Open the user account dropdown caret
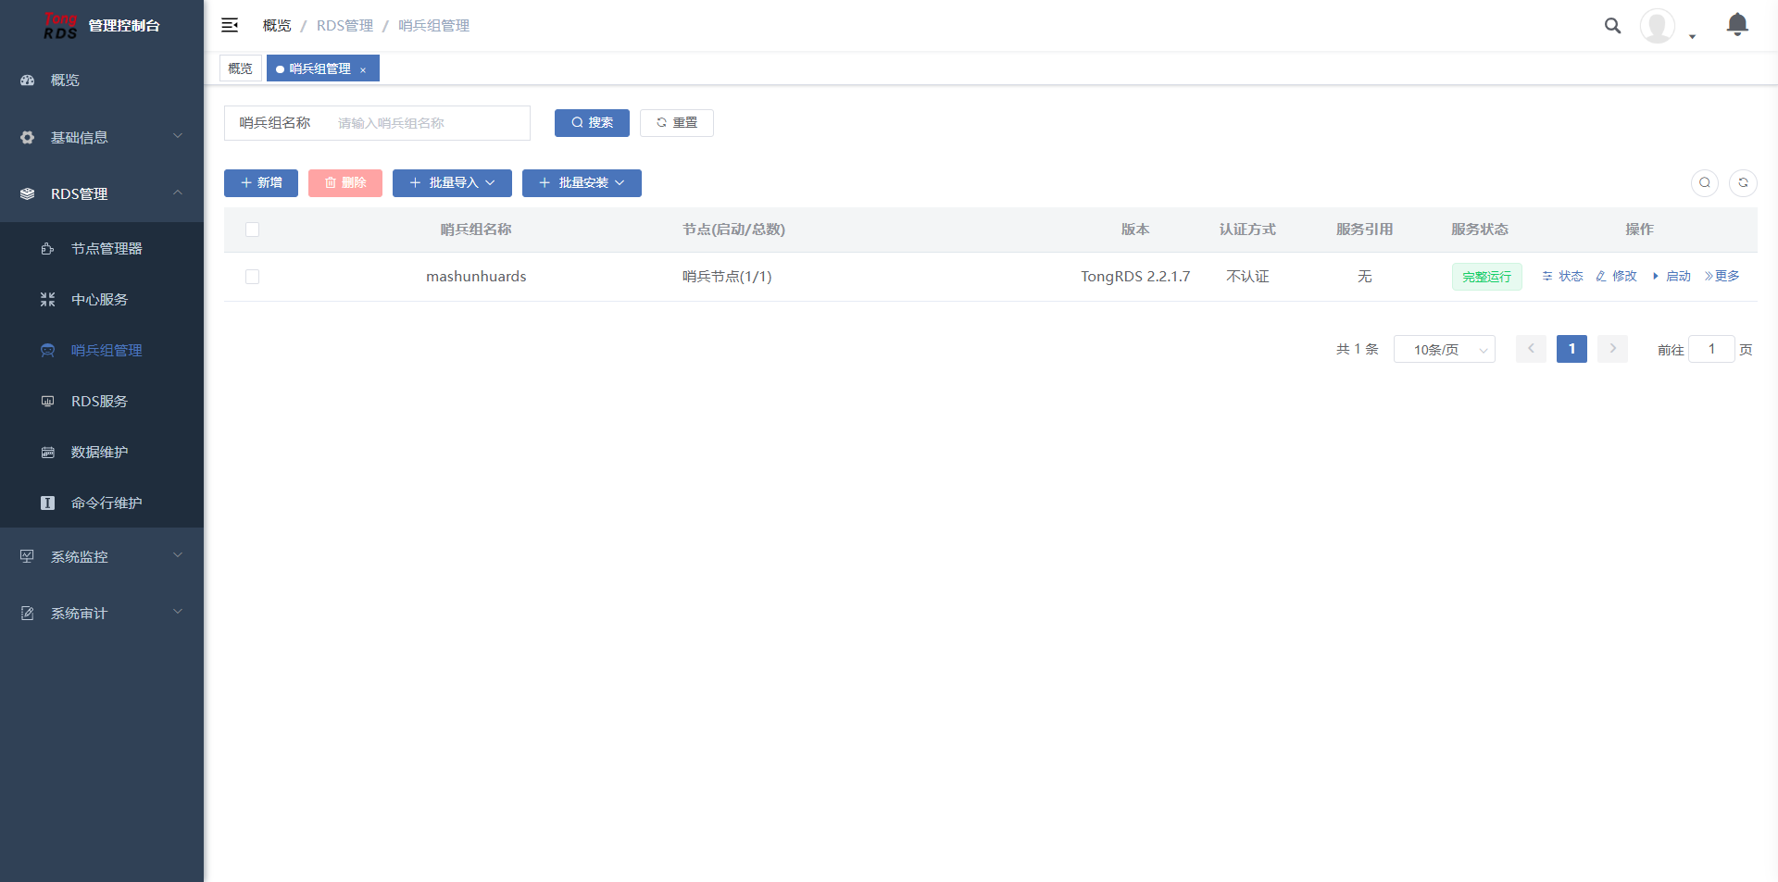Screen dimensions: 1778x882 [1692, 37]
